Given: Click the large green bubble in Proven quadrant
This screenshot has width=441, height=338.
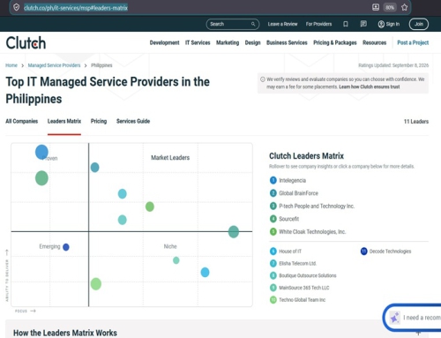Looking at the screenshot, I should 41,178.
